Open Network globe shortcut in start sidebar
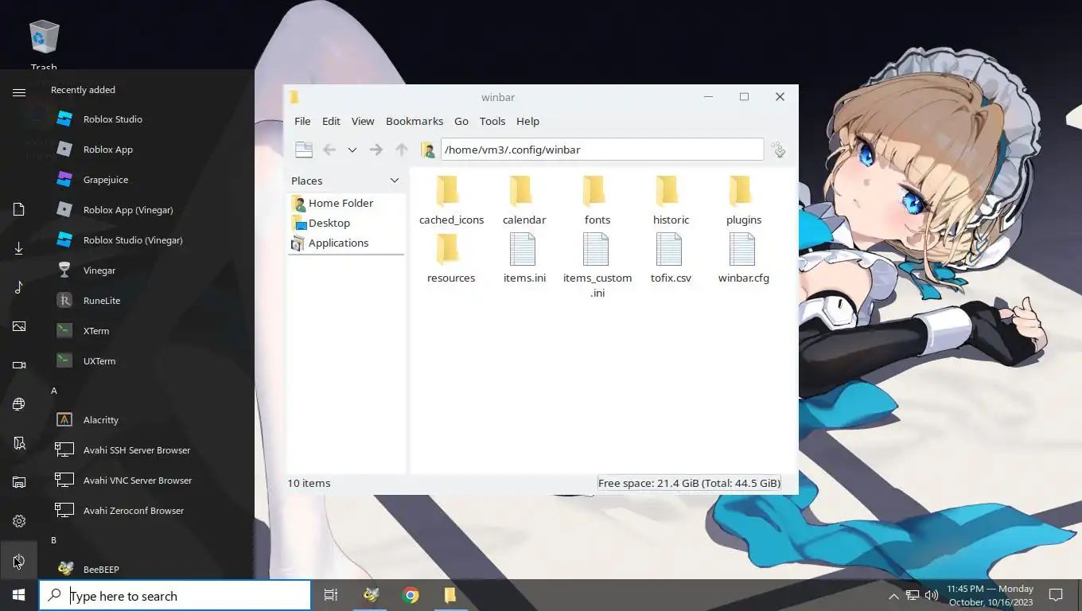1082x611 pixels. tap(19, 404)
